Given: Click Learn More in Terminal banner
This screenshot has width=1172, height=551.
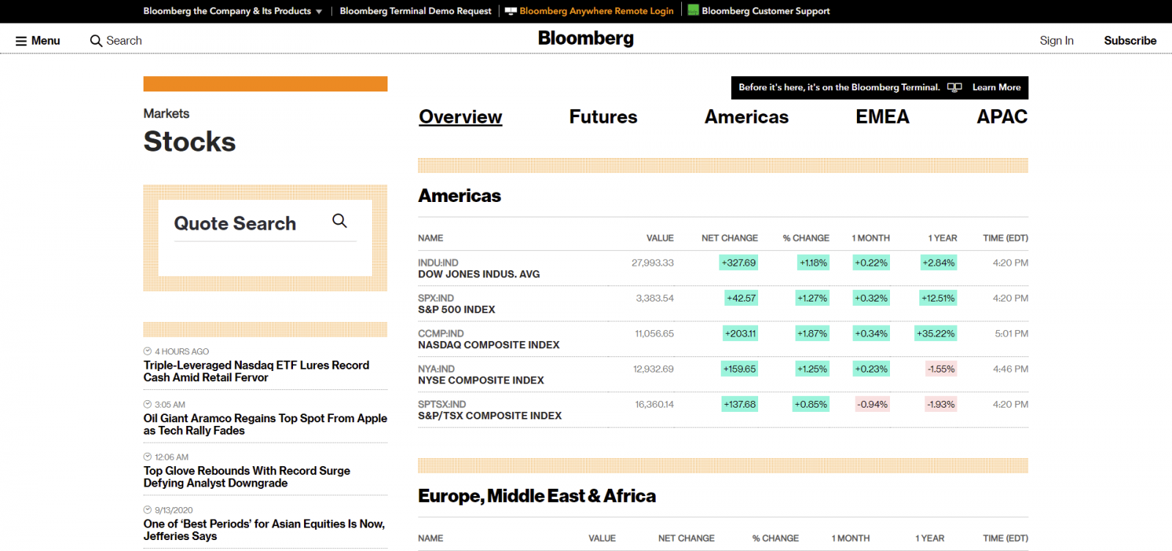Looking at the screenshot, I should [996, 87].
